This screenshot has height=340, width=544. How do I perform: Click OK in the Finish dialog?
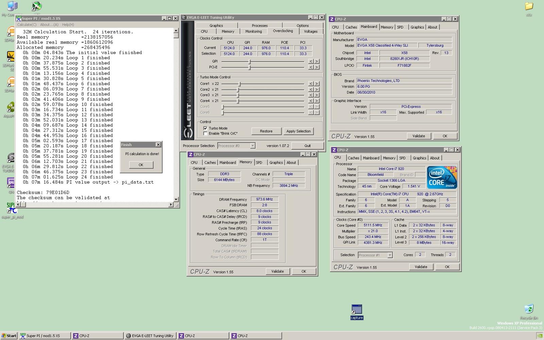[141, 165]
